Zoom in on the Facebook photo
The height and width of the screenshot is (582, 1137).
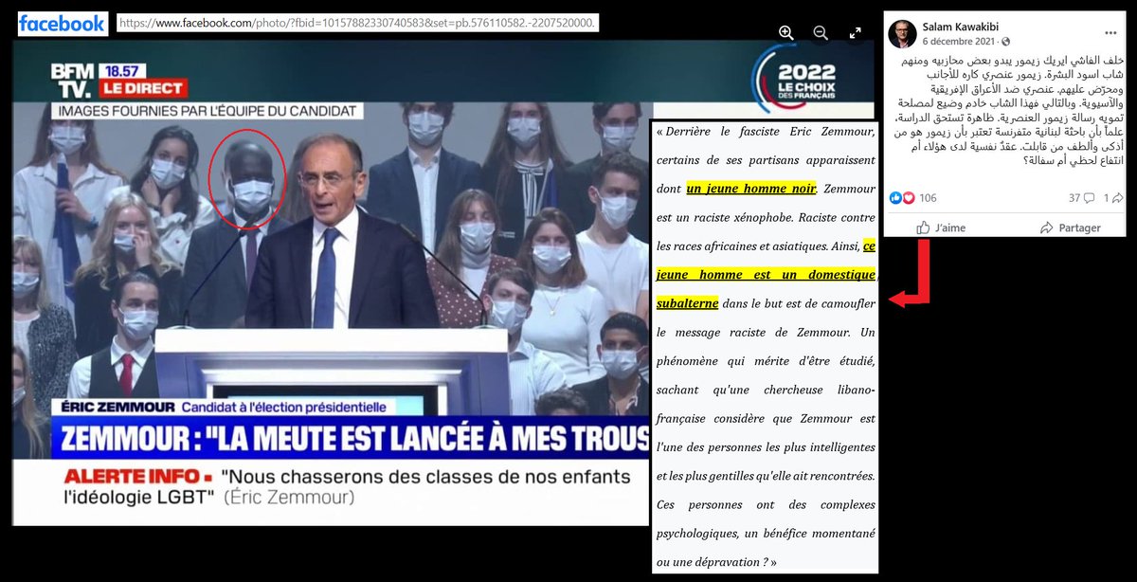coord(786,33)
